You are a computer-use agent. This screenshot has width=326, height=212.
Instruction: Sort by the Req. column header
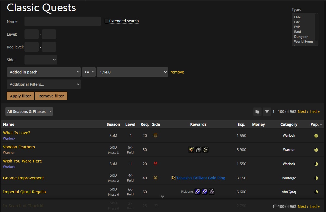pos(145,124)
